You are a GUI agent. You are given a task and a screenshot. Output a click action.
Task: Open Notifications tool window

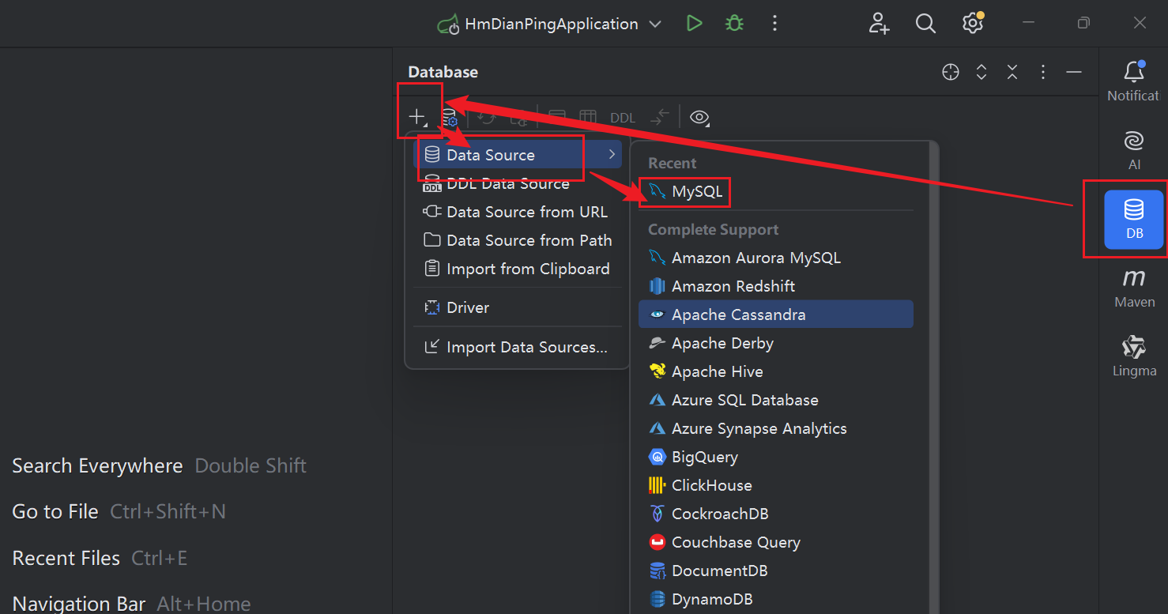[x=1134, y=81]
